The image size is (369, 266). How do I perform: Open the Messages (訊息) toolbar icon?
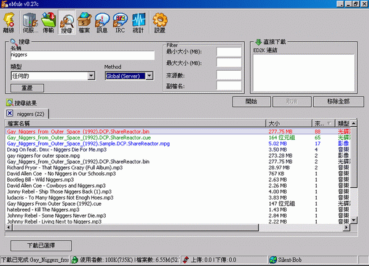point(102,22)
